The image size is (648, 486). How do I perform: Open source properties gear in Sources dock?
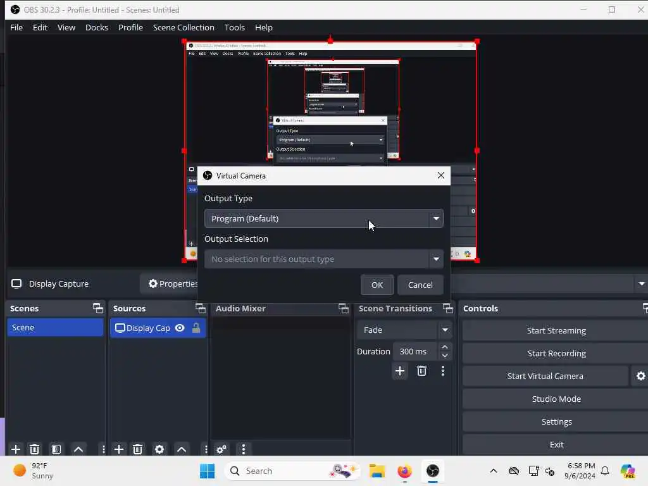(x=159, y=449)
